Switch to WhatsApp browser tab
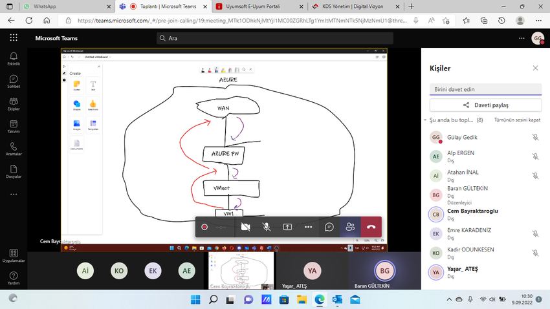550x309 pixels. pos(67,6)
